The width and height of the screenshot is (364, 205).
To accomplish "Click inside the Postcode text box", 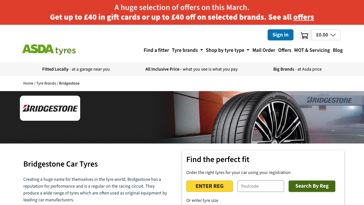I will (260, 186).
